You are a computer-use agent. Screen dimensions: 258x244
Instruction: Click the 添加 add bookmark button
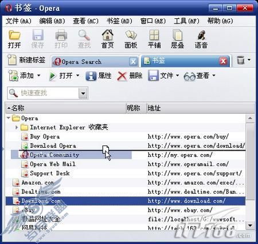[x=21, y=76]
